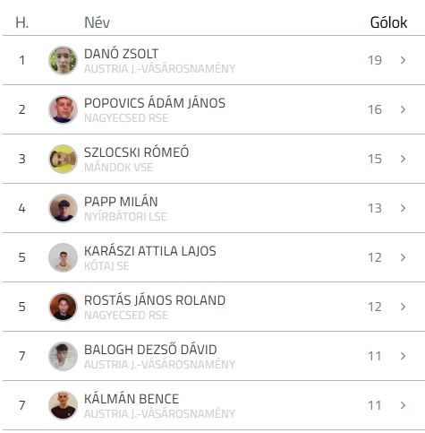Click the Név column header

(x=97, y=22)
